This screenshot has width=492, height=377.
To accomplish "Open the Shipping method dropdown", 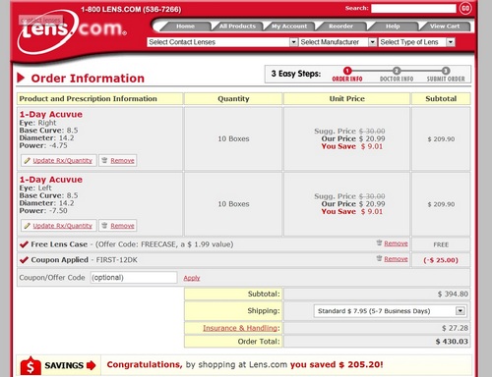I will 390,311.
